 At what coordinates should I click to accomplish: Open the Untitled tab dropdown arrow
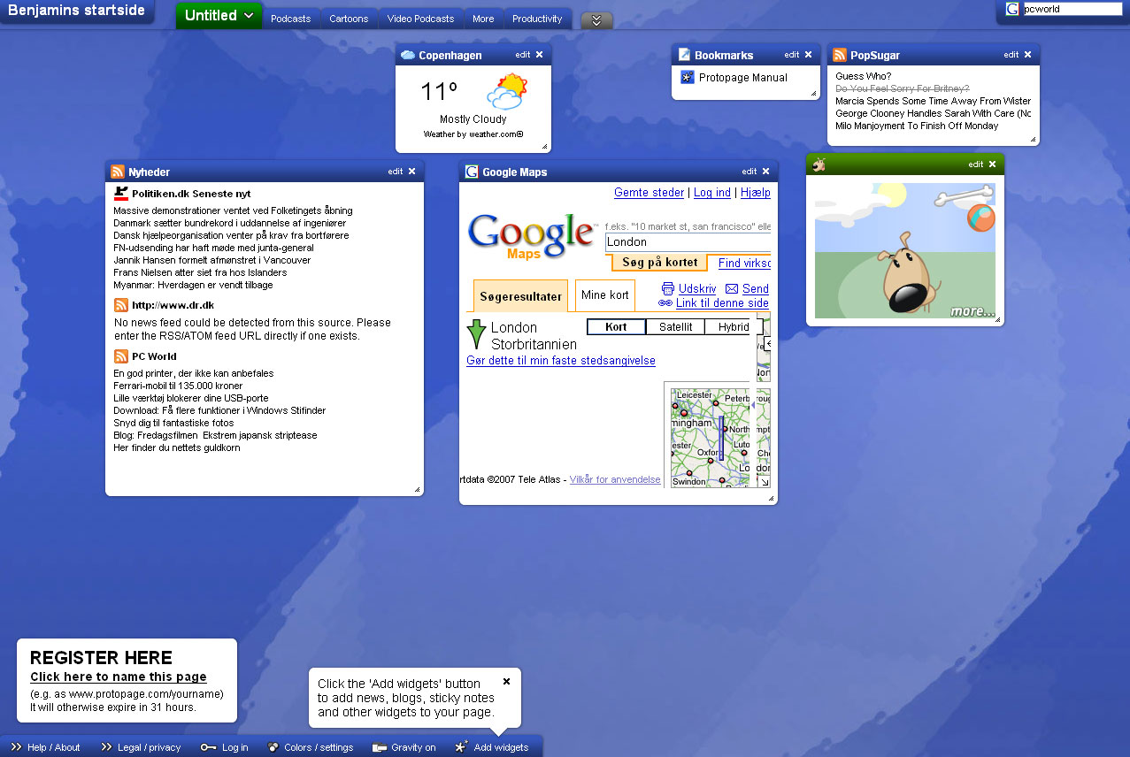(249, 16)
